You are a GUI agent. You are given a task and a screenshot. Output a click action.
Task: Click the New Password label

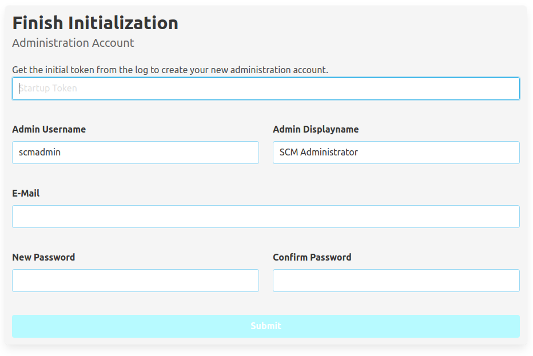pos(44,257)
